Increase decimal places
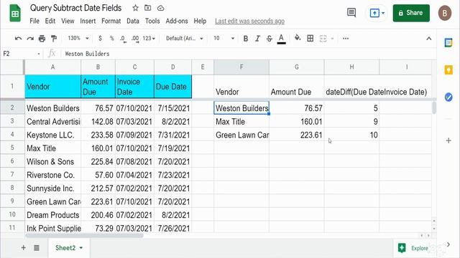 [135, 39]
